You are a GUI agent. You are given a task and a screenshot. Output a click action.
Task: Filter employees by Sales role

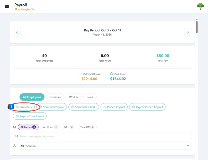point(90,97)
